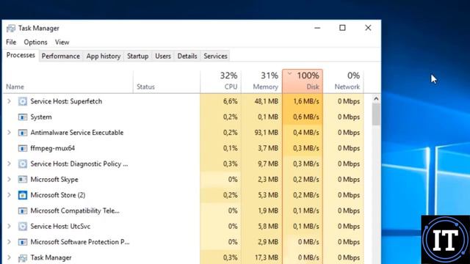Sort by the Status column header

click(x=167, y=81)
